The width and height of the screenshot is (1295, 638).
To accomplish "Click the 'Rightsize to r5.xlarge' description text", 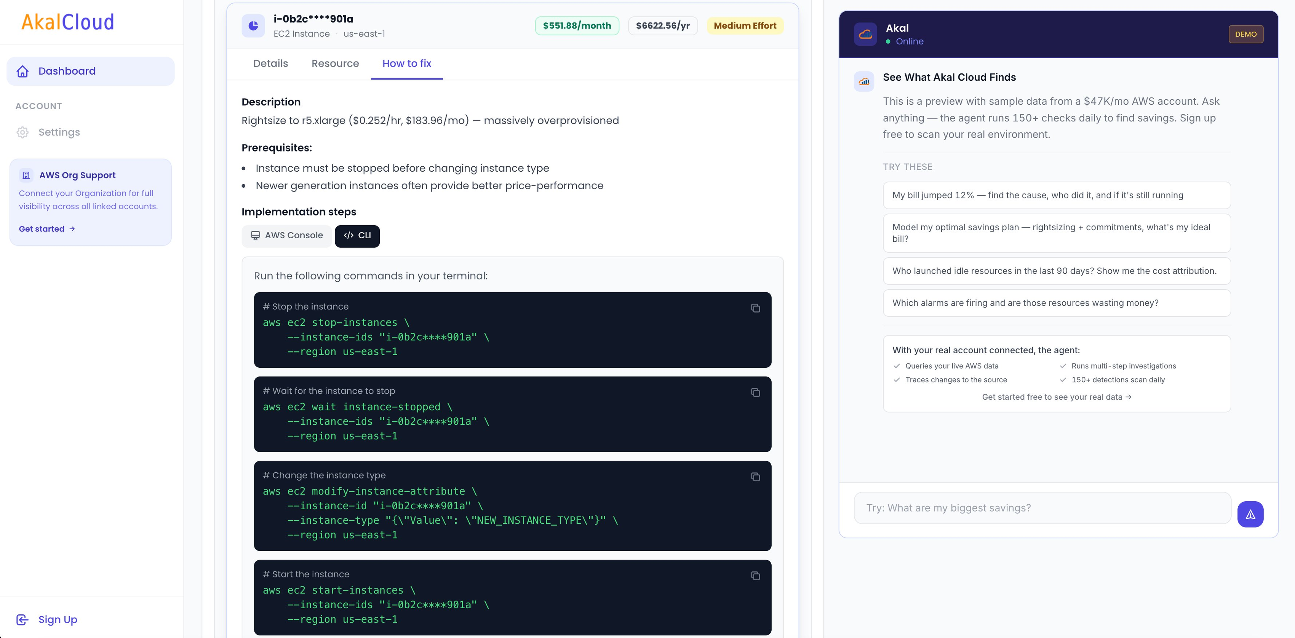I will (x=430, y=121).
